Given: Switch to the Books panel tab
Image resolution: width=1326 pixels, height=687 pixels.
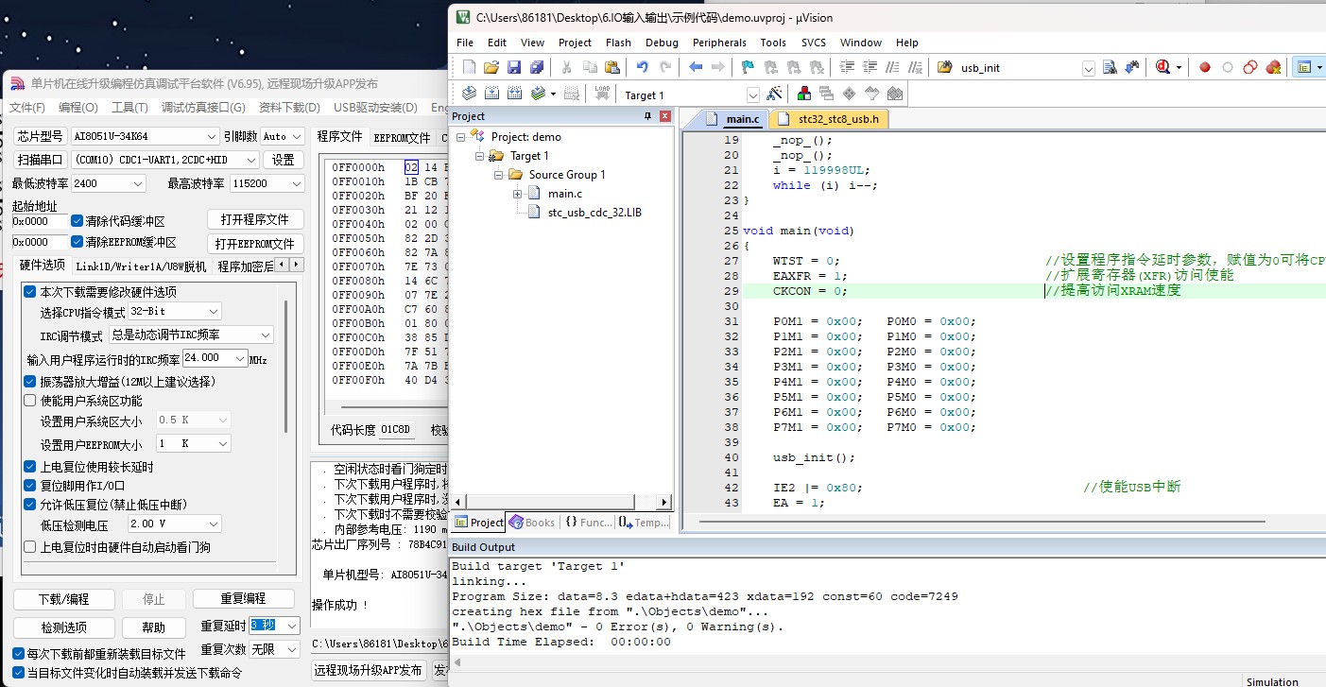Looking at the screenshot, I should pos(532,522).
